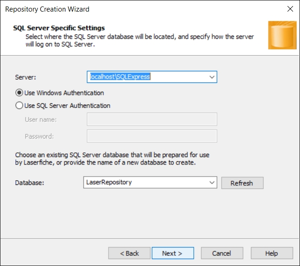Click the Password: label
The width and height of the screenshot is (300, 266).
[39, 136]
